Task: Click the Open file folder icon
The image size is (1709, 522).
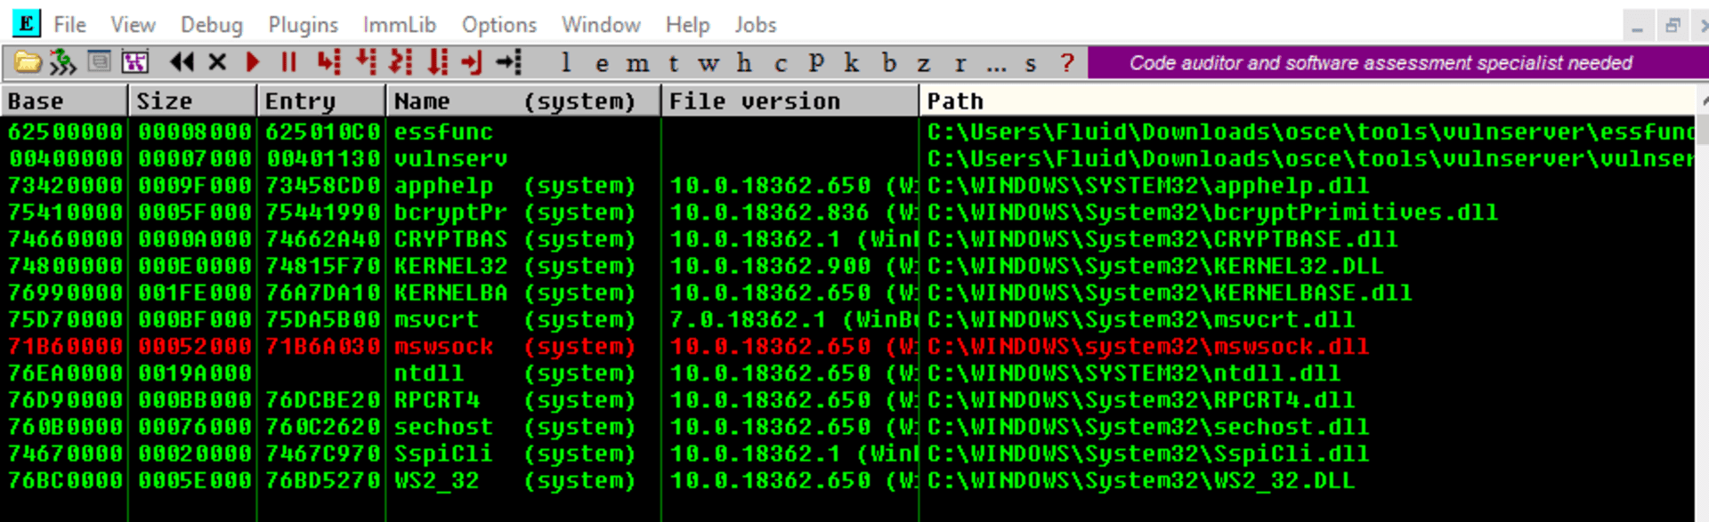Action: tap(28, 62)
